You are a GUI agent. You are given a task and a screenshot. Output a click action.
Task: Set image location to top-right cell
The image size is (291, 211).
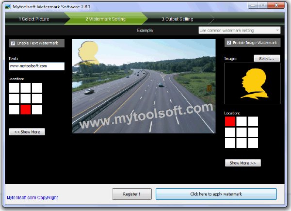tap(253, 121)
